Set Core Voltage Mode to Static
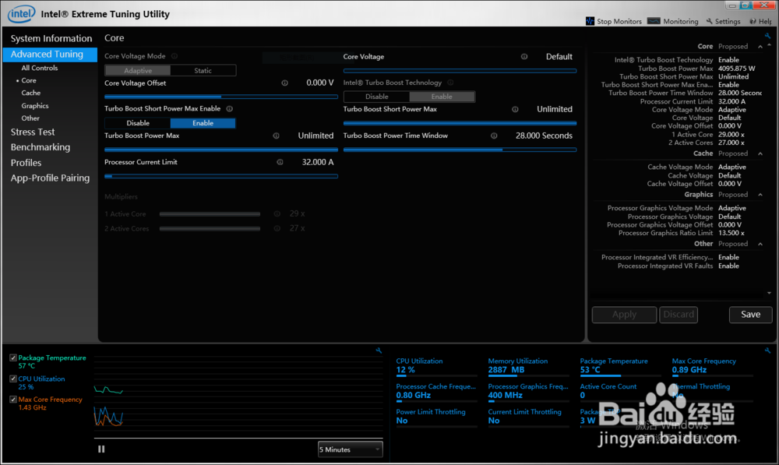Viewport: 779px width, 465px height. [203, 71]
